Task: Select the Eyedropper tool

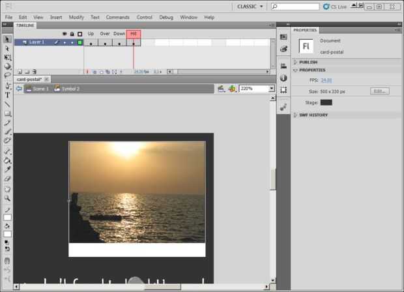Action: click(7, 169)
